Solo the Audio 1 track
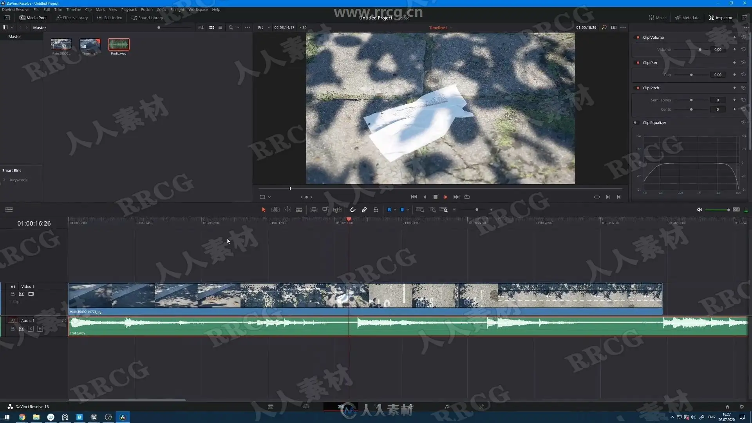Screen dimensions: 752x423 (31, 329)
